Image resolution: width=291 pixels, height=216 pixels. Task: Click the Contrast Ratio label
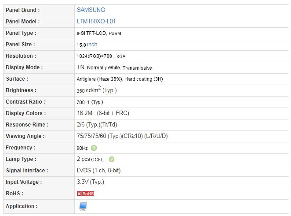click(x=25, y=102)
